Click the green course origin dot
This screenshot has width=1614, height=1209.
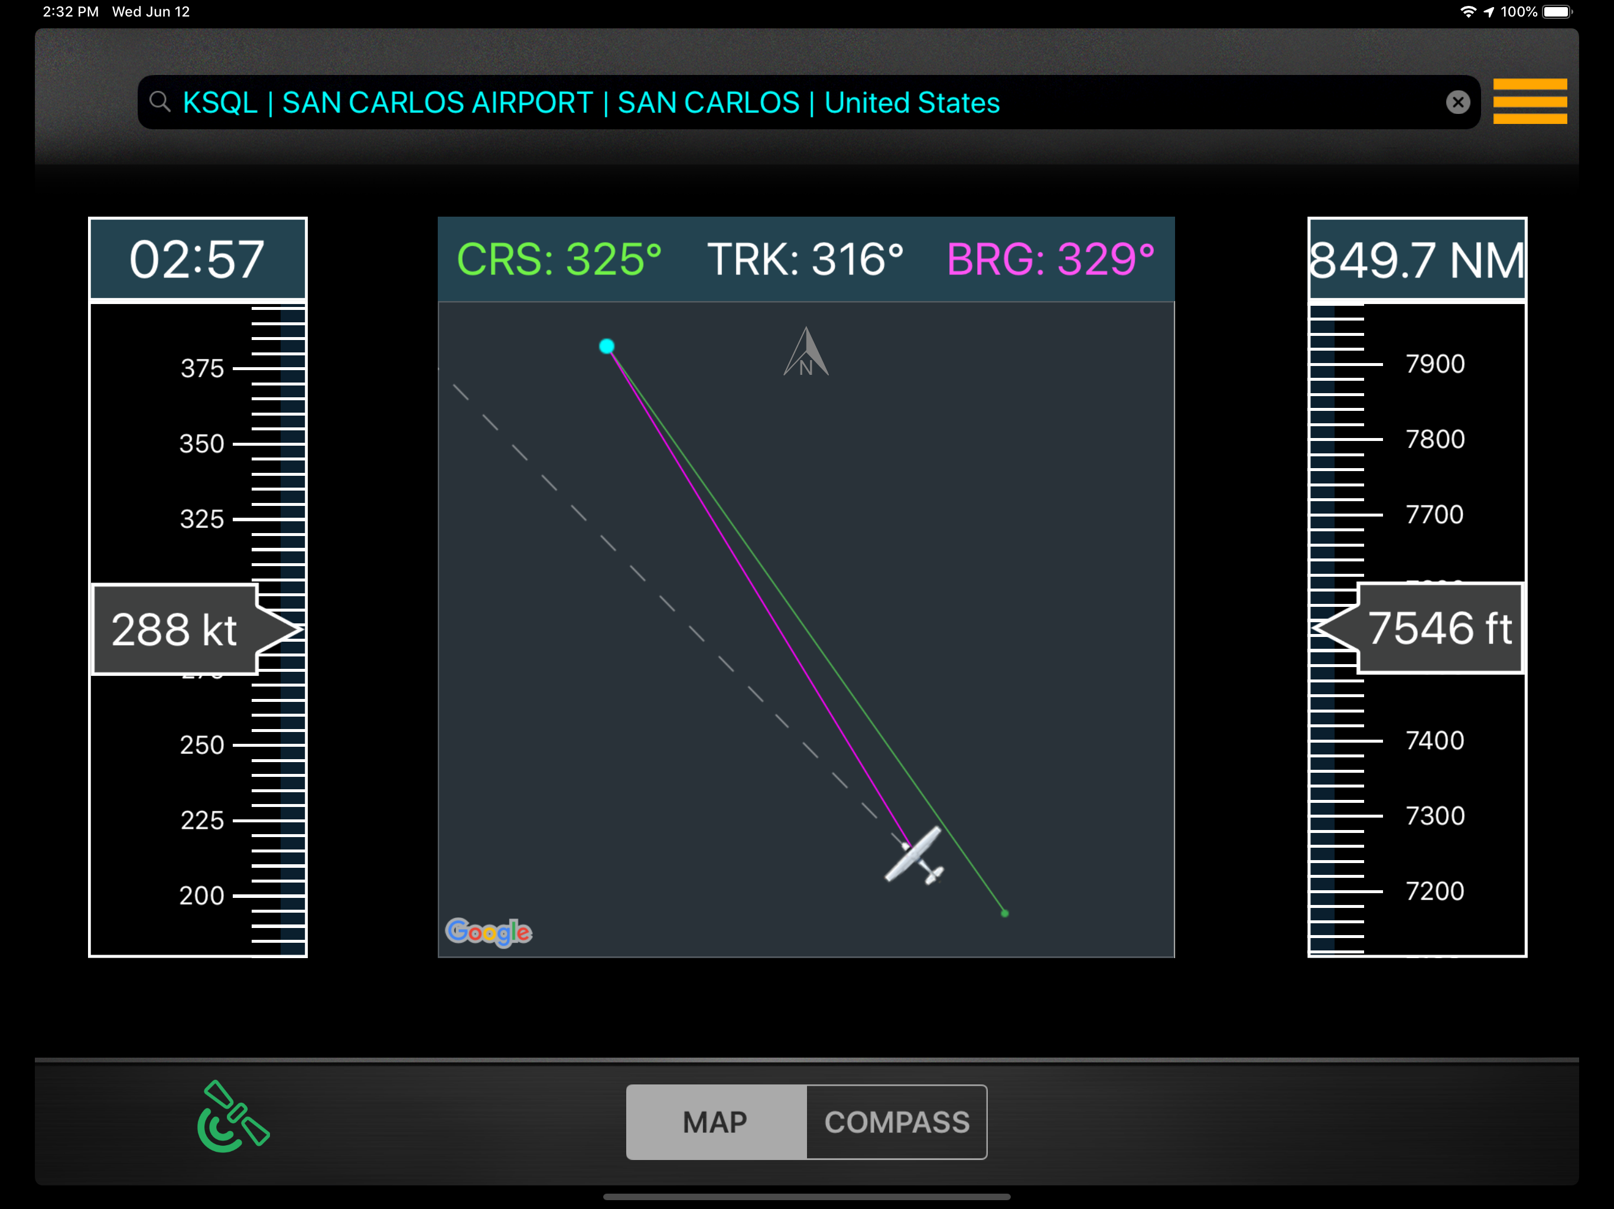coord(1005,913)
